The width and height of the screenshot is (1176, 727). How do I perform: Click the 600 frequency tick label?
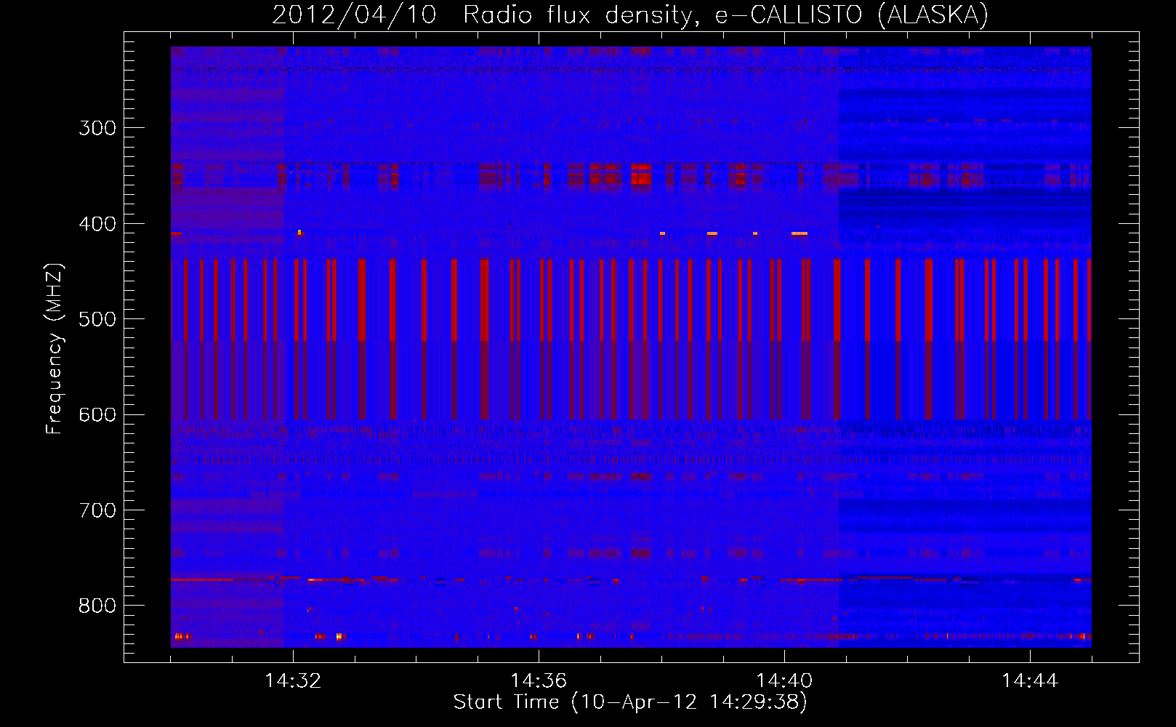(97, 415)
